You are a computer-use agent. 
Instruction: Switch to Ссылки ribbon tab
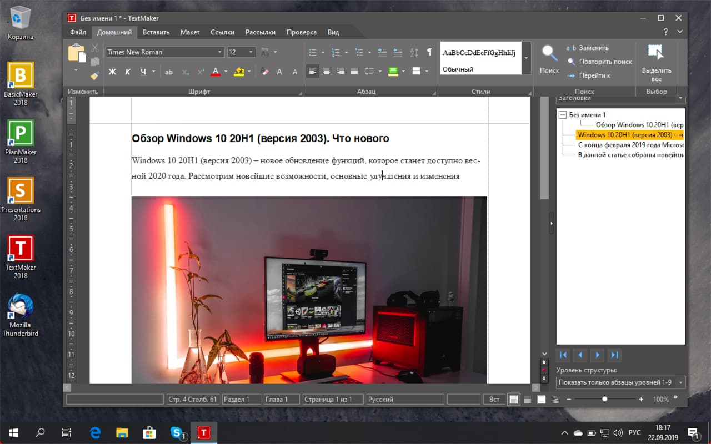pos(222,32)
